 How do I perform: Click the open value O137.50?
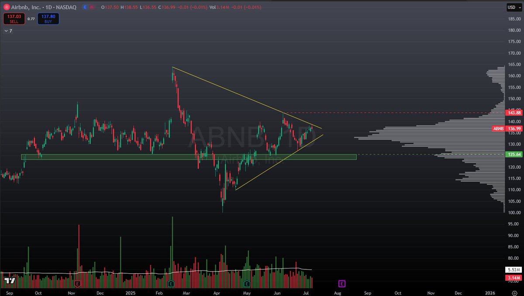pyautogui.click(x=111, y=7)
